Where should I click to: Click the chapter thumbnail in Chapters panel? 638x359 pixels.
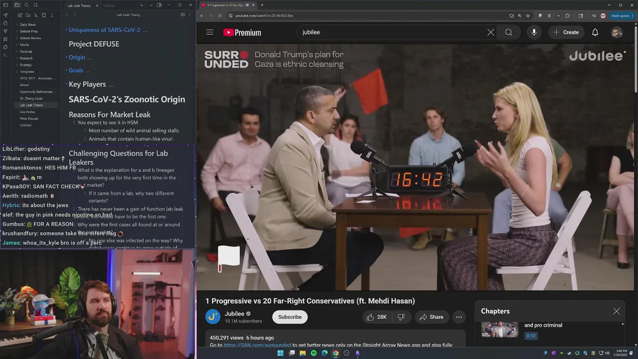pyautogui.click(x=499, y=330)
